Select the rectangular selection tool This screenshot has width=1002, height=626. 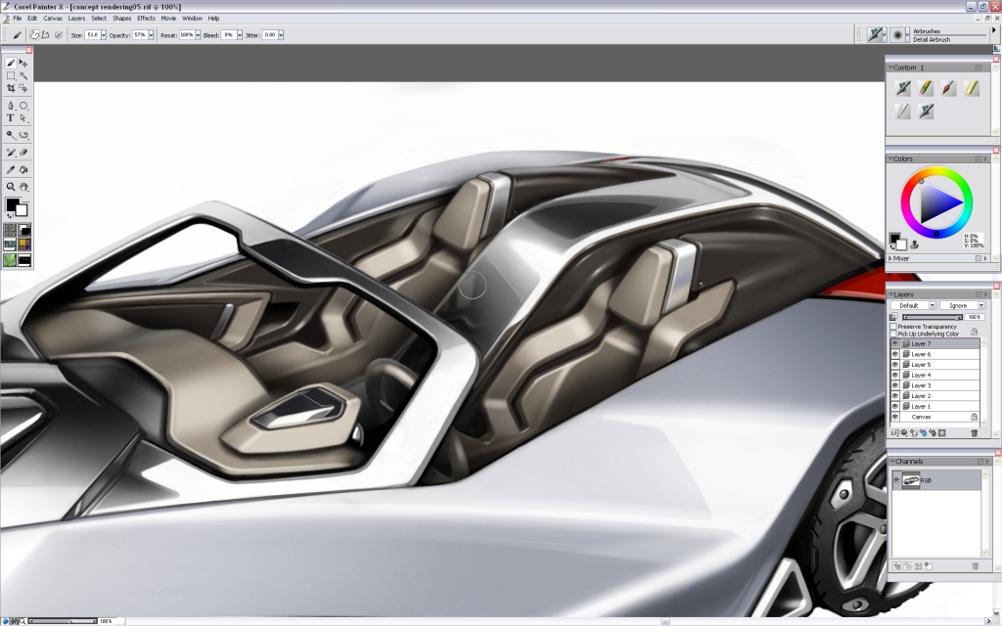coord(10,75)
